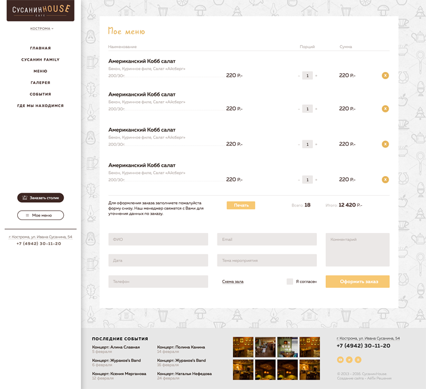Check the 'Я согласен' checkbox

(290, 281)
